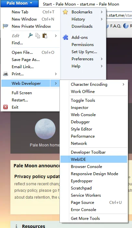
Task: Choose New Private Window
Action: [x=31, y=26]
